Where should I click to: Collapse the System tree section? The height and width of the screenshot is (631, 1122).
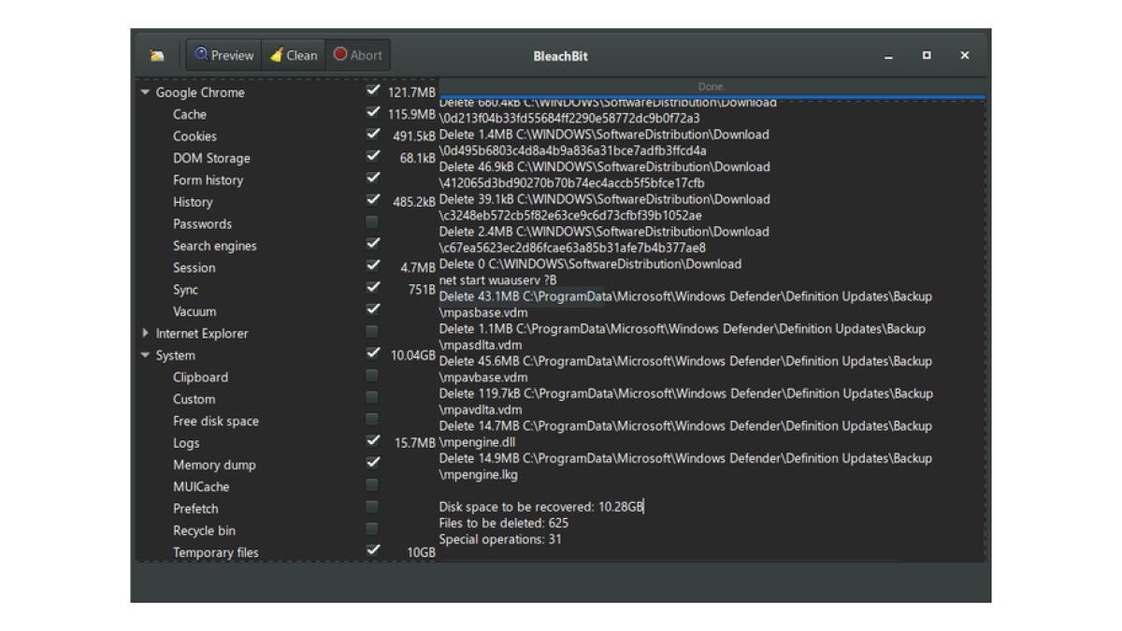[145, 355]
